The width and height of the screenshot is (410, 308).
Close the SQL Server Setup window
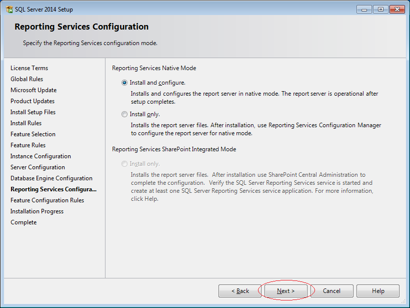click(397, 10)
